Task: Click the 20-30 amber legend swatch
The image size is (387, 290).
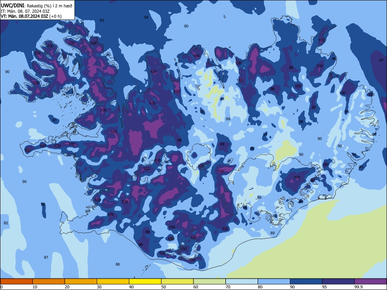Action: point(81,281)
